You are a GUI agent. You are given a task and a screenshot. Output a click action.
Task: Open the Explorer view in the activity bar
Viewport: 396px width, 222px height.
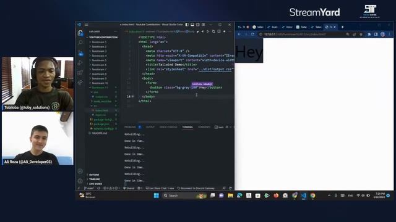pyautogui.click(x=80, y=33)
